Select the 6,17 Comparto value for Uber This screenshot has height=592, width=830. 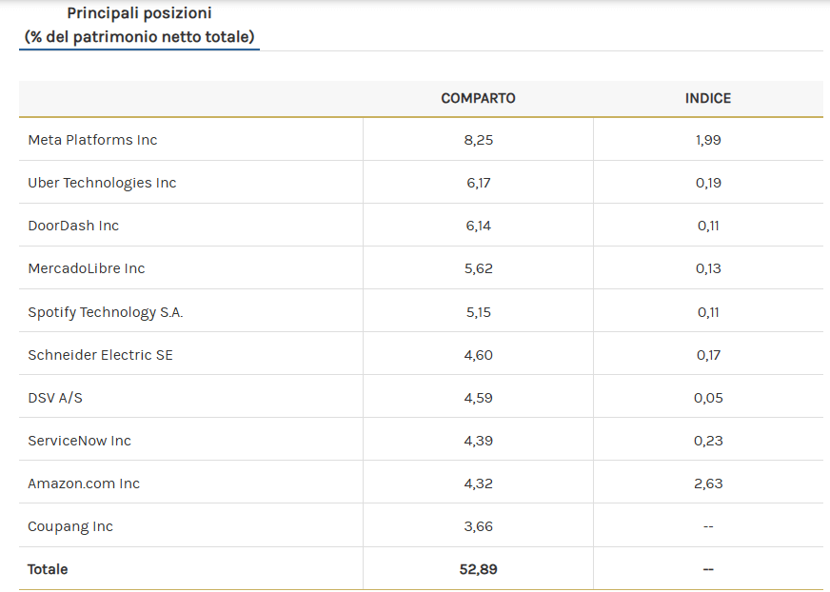click(x=479, y=183)
